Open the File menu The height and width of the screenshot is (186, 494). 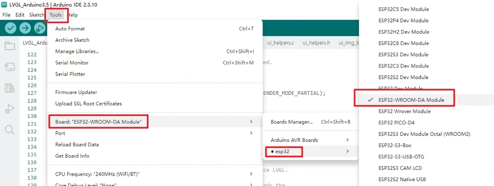6,15
